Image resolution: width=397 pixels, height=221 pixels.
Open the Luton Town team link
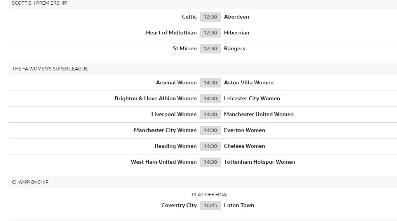click(x=239, y=205)
